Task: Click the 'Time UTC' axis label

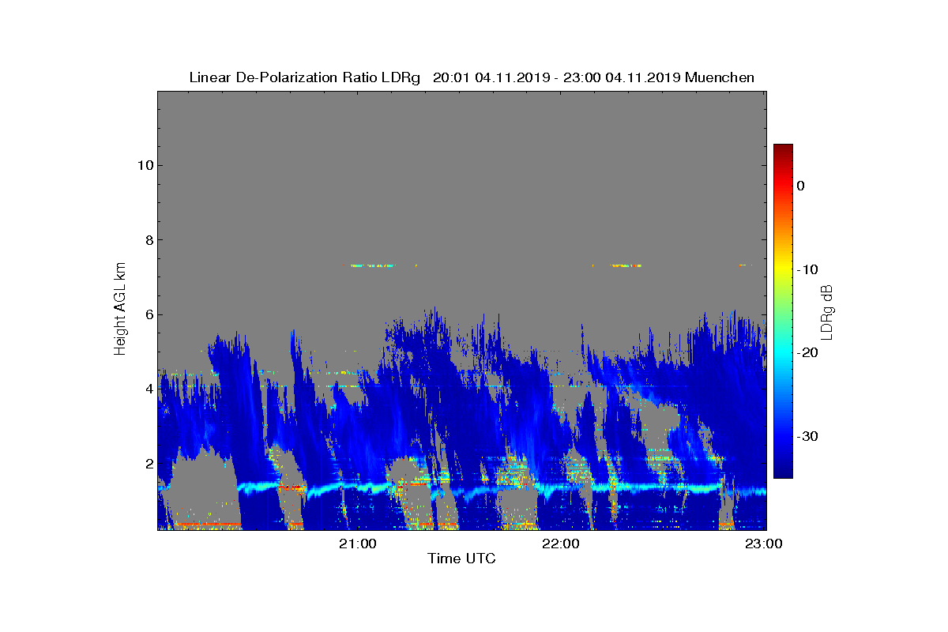Action: point(462,559)
